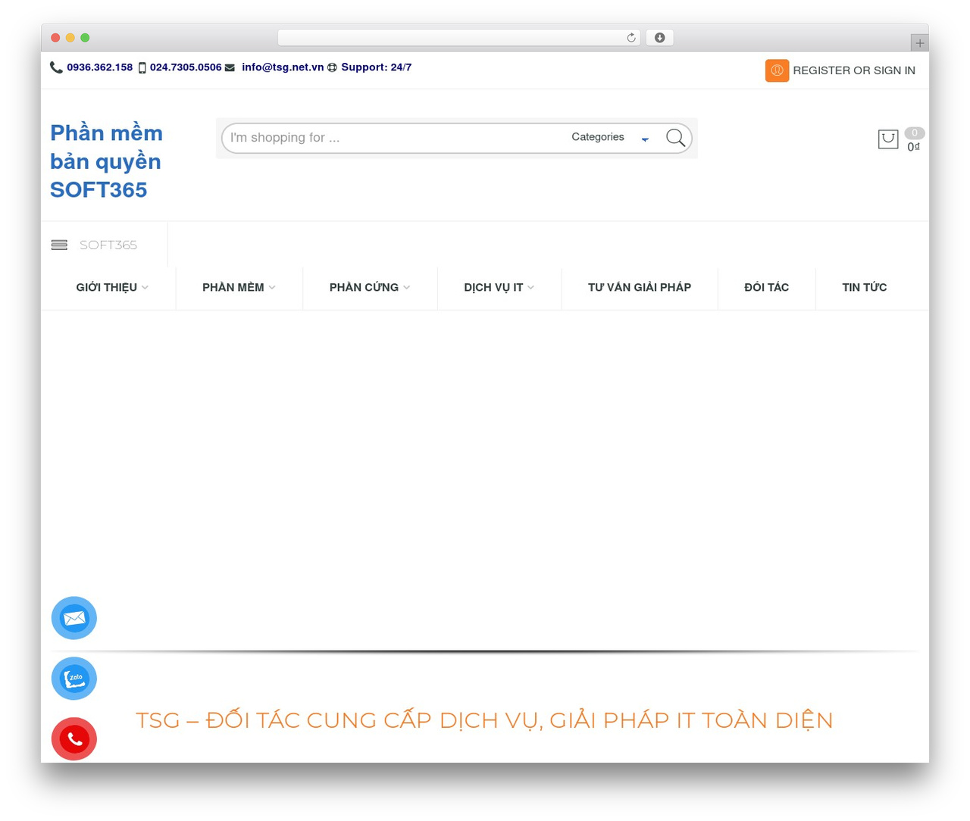Click the lifebuoy support icon
The image size is (970, 821).
pyautogui.click(x=332, y=67)
